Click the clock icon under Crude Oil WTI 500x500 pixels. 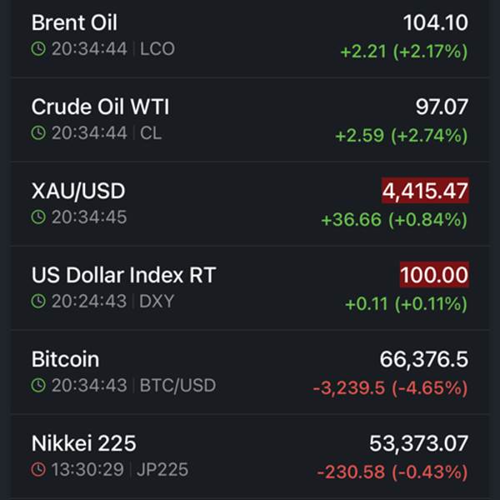(38, 133)
